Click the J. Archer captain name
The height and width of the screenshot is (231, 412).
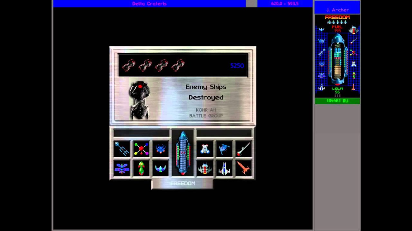click(337, 10)
